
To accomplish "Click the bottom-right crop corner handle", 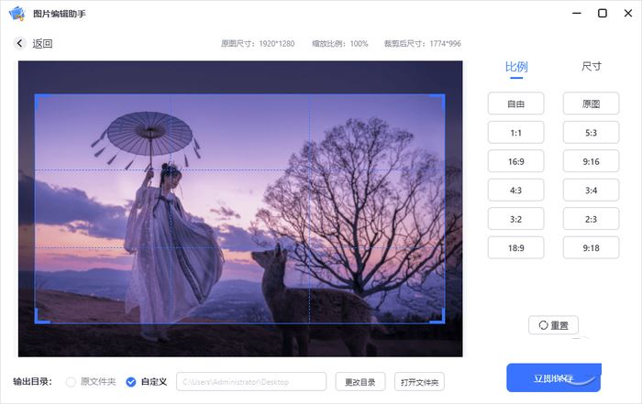I will tap(443, 321).
